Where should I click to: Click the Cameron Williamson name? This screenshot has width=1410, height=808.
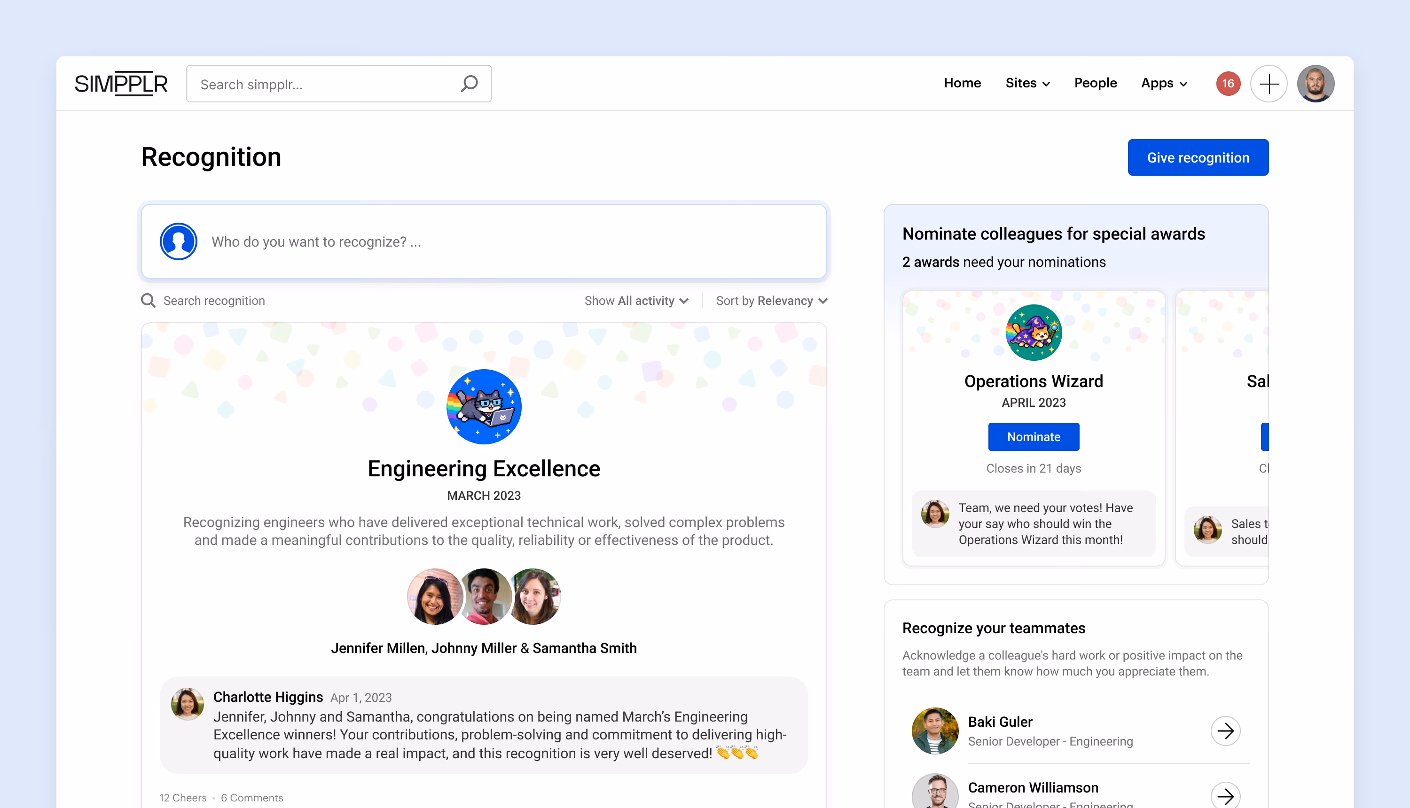(1033, 788)
